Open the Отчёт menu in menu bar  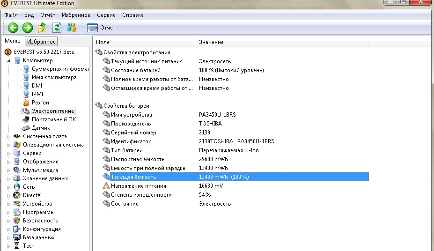click(48, 15)
